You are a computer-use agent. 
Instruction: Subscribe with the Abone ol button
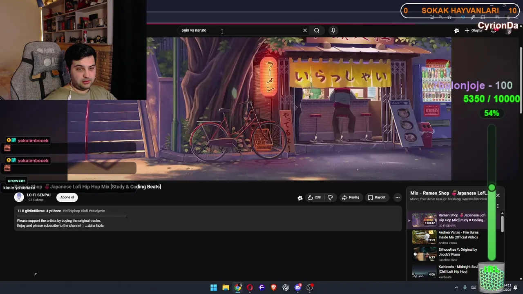67,197
